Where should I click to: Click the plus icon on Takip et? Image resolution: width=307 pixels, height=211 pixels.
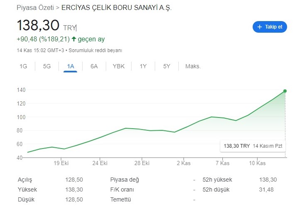tap(260, 27)
